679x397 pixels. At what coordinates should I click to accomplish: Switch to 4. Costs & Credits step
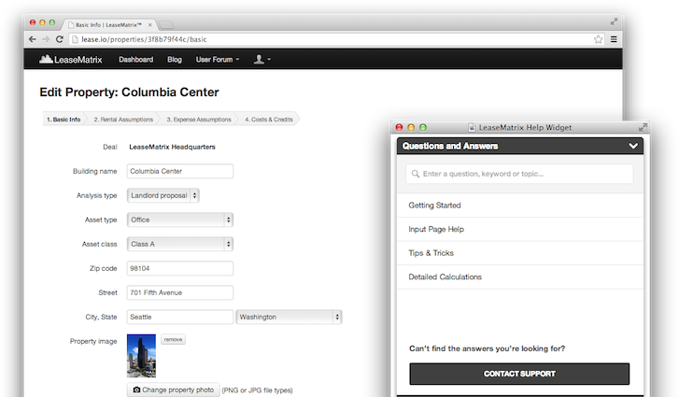click(269, 119)
